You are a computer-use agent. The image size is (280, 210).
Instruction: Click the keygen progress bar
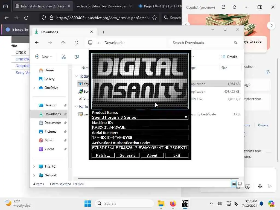[x=140, y=106]
